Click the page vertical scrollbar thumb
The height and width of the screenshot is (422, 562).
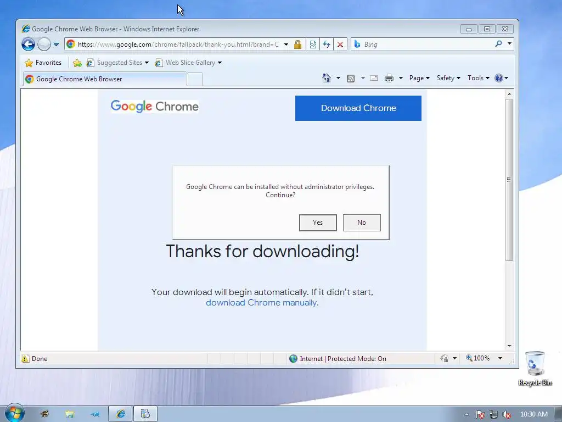click(x=509, y=180)
